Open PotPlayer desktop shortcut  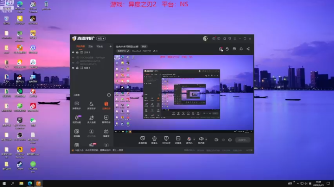(20, 20)
